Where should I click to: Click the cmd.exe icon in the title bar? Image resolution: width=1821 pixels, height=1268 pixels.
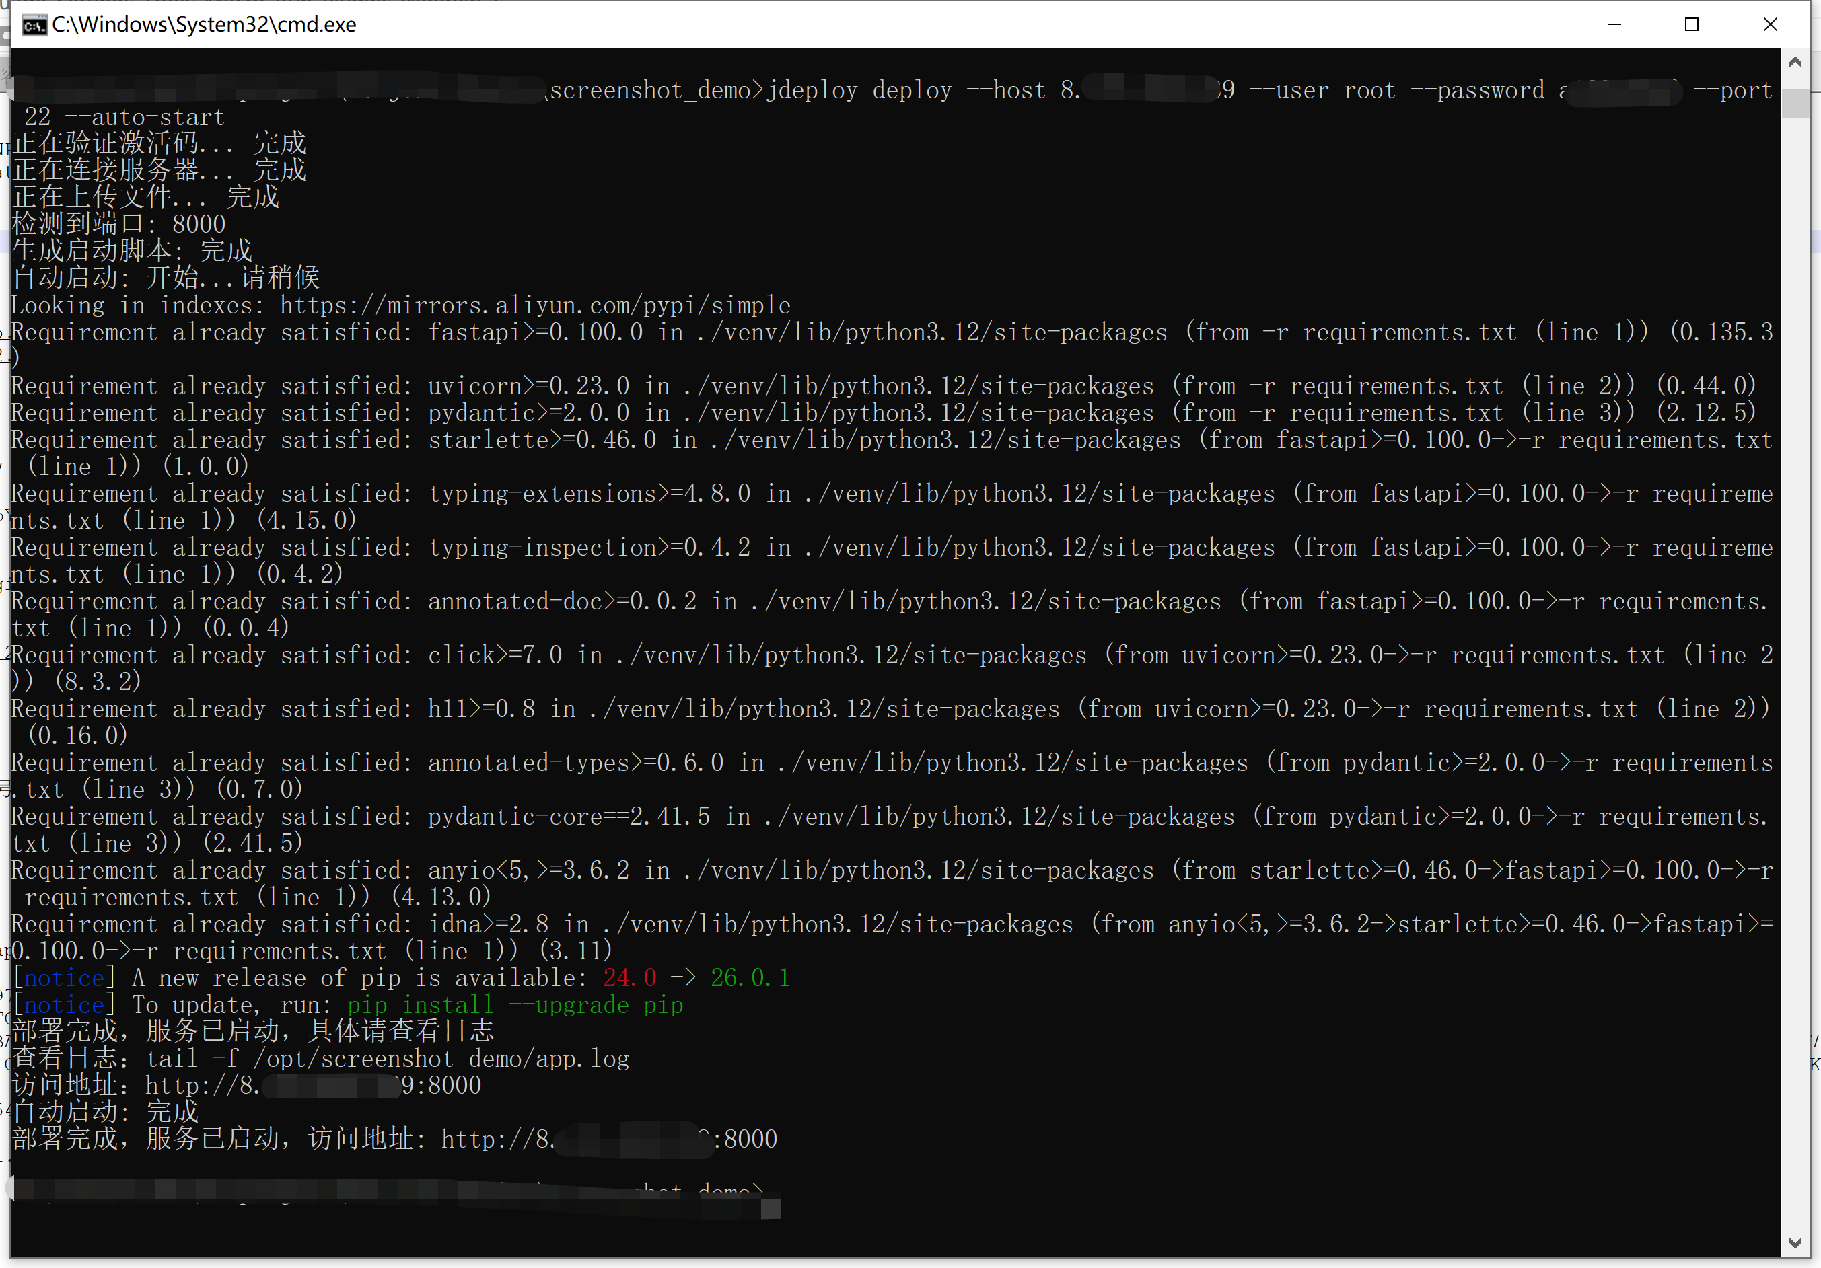[34, 25]
